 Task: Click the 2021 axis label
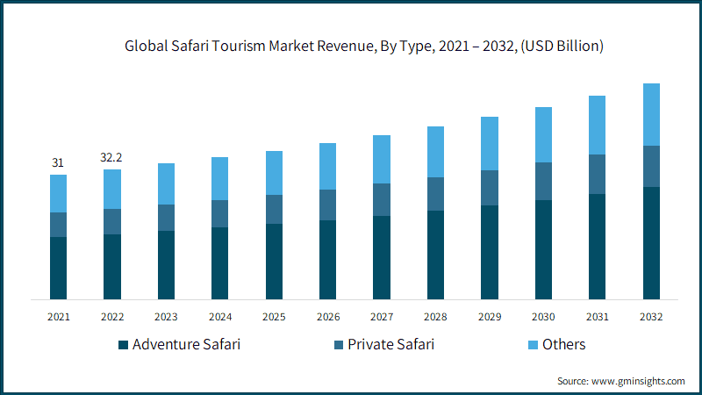click(59, 317)
